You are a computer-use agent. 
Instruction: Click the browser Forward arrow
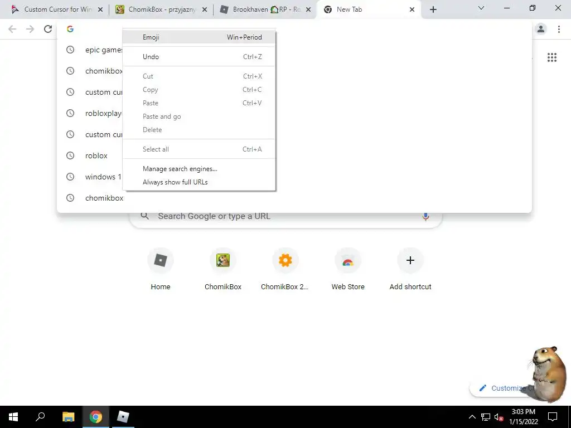pyautogui.click(x=30, y=29)
